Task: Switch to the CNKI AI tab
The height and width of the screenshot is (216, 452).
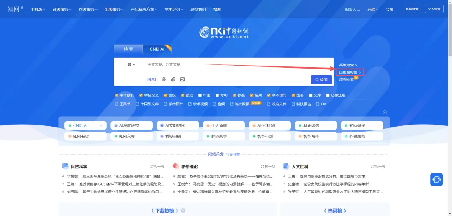Action: 157,49
